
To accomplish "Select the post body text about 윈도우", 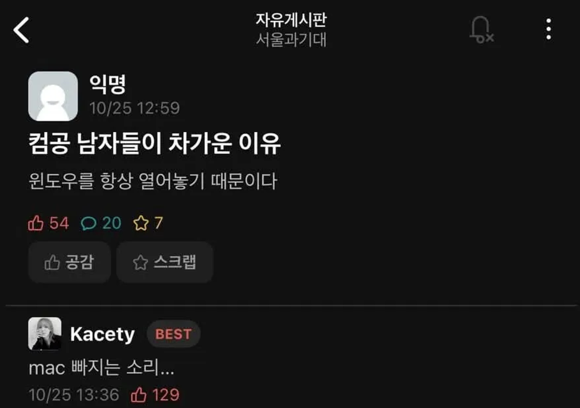I will (153, 182).
